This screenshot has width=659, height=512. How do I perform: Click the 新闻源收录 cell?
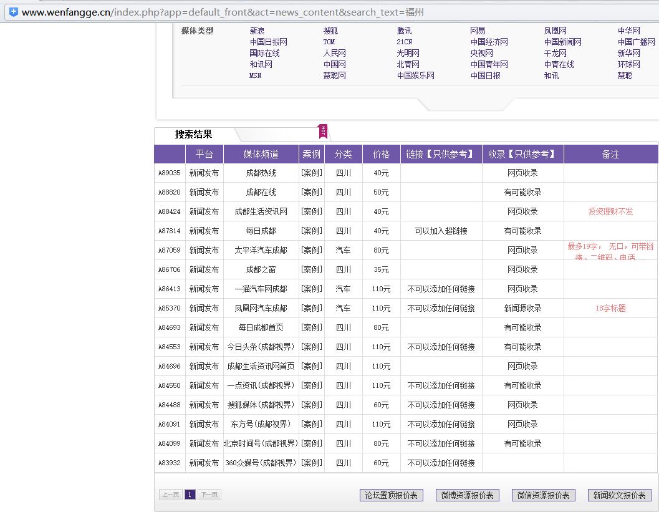click(x=523, y=308)
